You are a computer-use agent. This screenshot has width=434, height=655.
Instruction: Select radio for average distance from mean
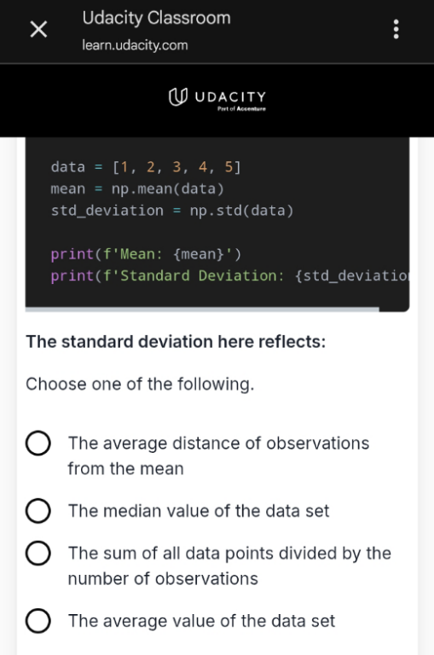[x=38, y=443]
